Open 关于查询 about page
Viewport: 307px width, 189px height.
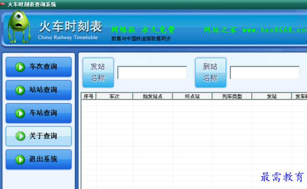39,136
